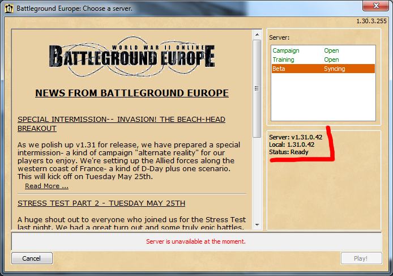
Task: Click 'Server is unavailable at the moment.' message
Action: 196,241
